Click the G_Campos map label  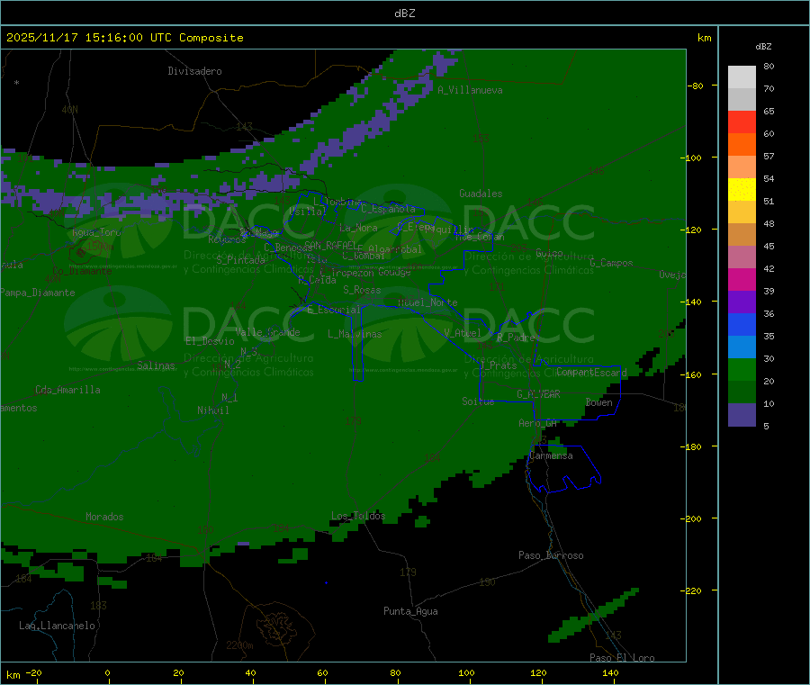[x=611, y=263]
